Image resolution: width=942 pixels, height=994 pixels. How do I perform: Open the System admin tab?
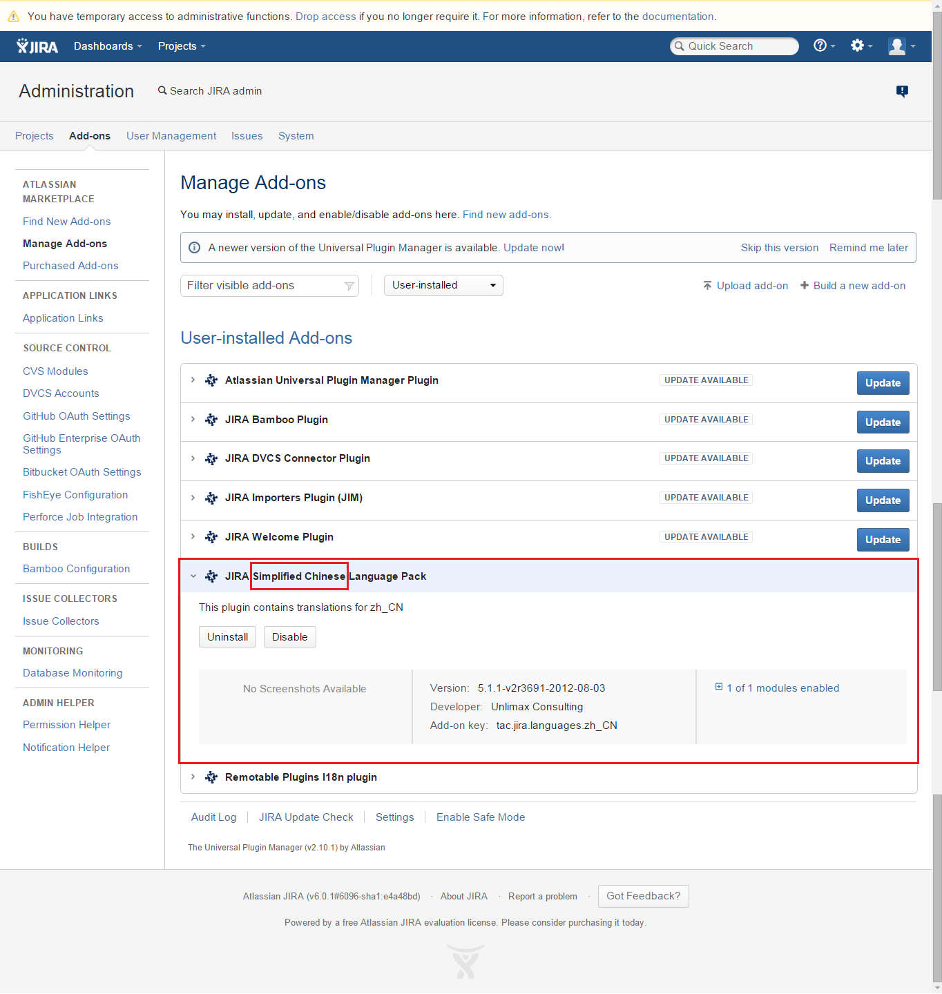pyautogui.click(x=296, y=136)
